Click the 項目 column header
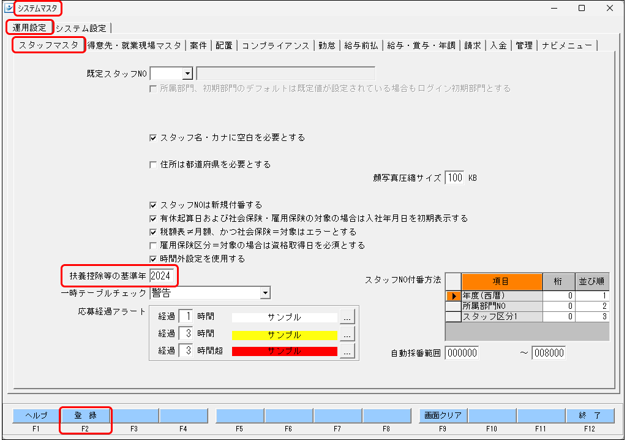 pos(502,282)
